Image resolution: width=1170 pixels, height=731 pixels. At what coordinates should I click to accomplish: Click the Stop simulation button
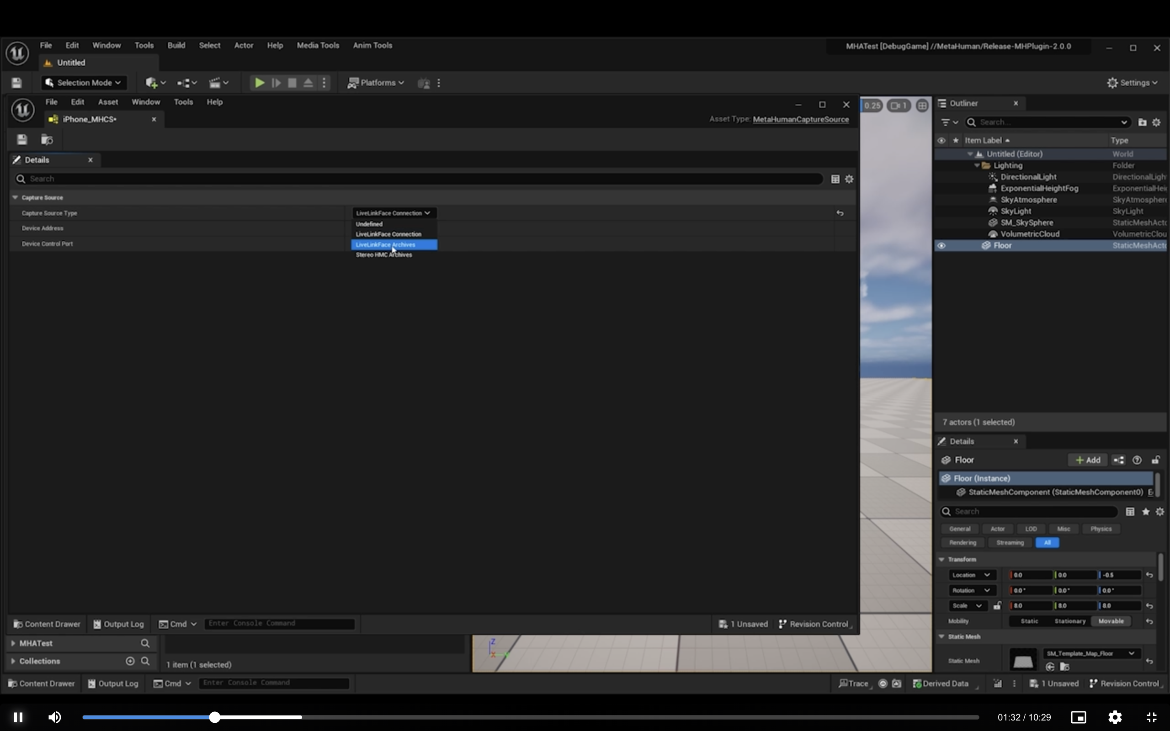292,83
